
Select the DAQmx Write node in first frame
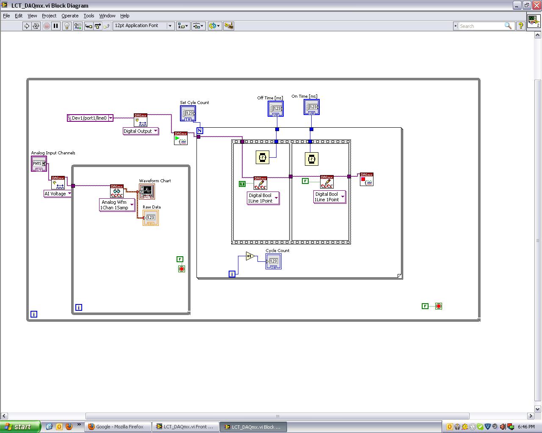coord(260,183)
